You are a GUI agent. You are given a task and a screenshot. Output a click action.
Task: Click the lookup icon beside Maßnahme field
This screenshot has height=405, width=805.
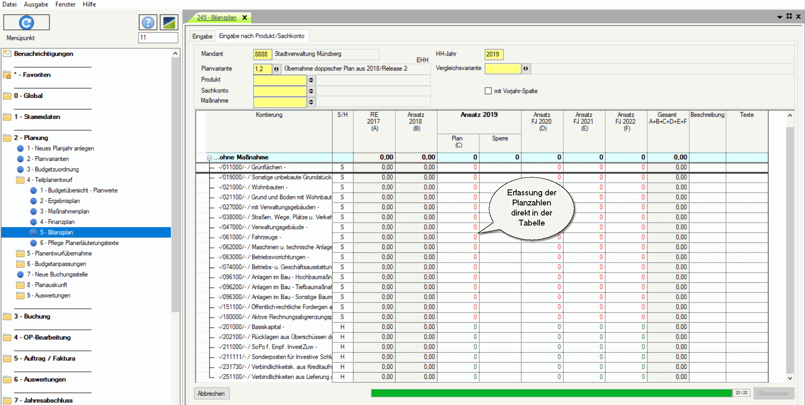311,102
